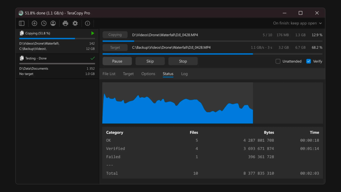Click the green checkmark on Testing job
The width and height of the screenshot is (341, 192).
tap(93, 58)
